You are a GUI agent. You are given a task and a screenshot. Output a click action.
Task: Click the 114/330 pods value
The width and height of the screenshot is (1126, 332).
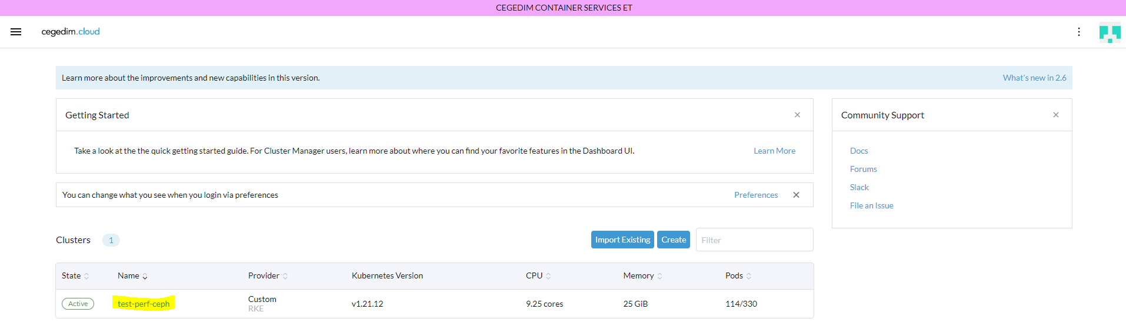click(741, 304)
